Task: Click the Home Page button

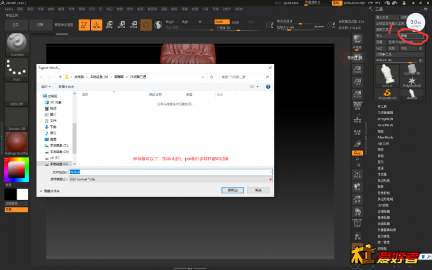Action: 16,25
